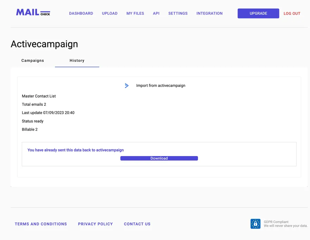Open the UPLOAD page
Screen dimensions: 310x240
(110, 13)
